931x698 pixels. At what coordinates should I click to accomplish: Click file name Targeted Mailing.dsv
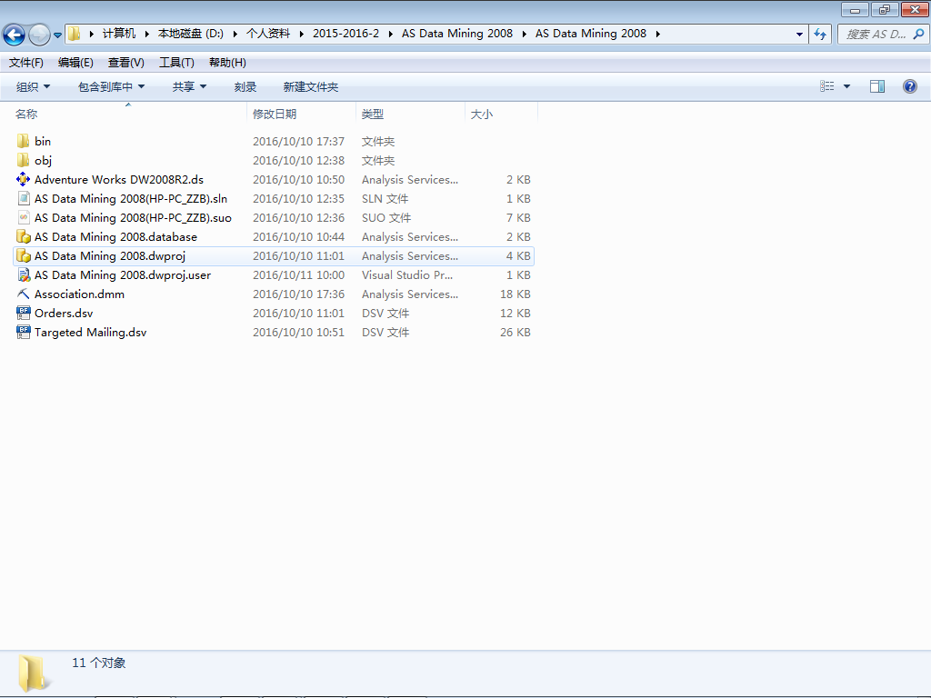90,332
